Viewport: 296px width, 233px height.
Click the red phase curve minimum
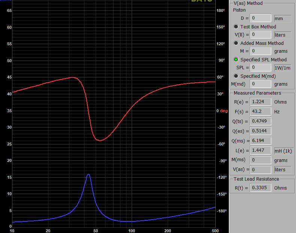[x=100, y=140]
